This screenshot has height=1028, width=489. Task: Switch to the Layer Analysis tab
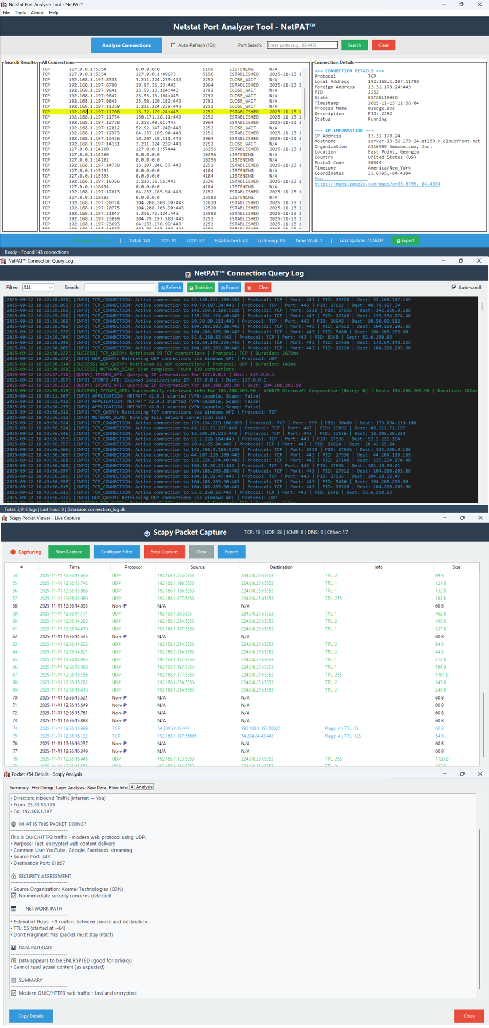[70, 787]
